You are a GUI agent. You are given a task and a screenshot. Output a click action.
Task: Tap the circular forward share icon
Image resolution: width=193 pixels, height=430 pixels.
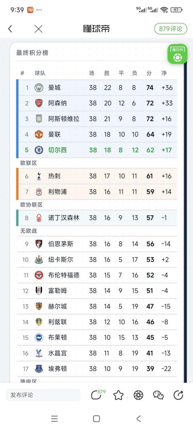[x=178, y=395]
